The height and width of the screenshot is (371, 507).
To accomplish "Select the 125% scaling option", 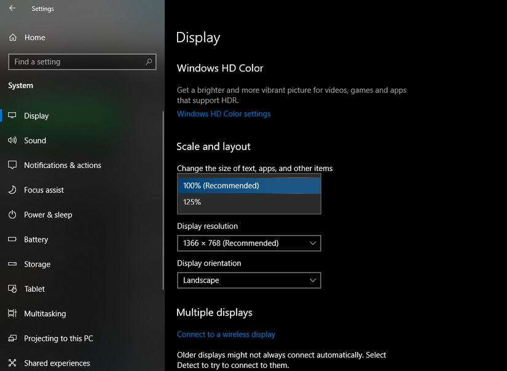I will point(248,202).
